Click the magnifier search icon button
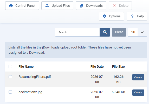 pos(105,32)
